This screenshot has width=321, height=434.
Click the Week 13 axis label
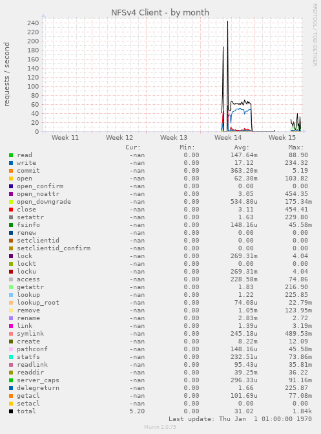pos(174,138)
